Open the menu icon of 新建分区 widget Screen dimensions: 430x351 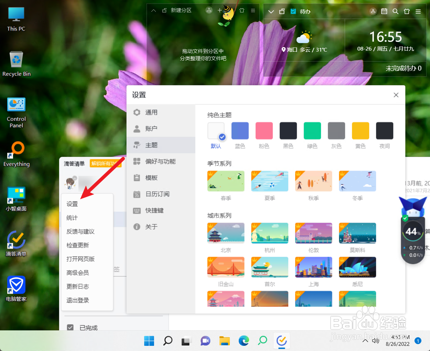coord(253,11)
